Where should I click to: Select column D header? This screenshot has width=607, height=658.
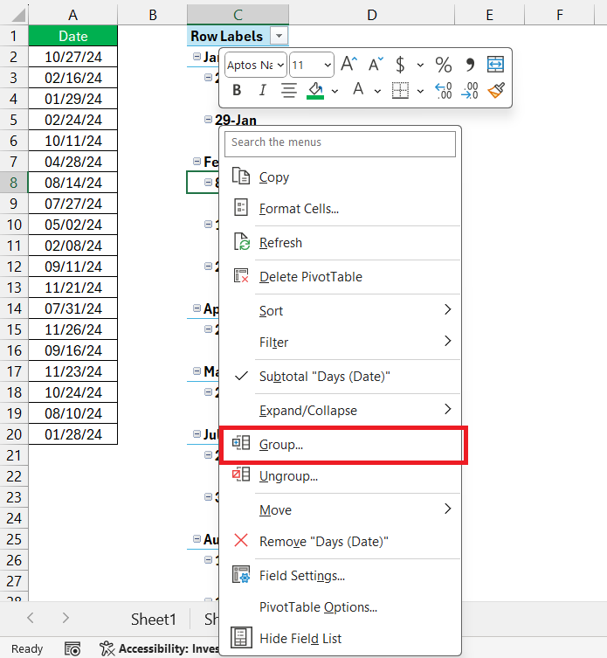(372, 15)
